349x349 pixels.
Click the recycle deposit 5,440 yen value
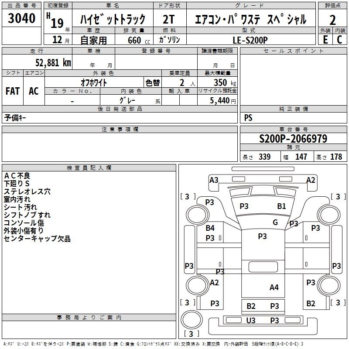tap(223, 101)
